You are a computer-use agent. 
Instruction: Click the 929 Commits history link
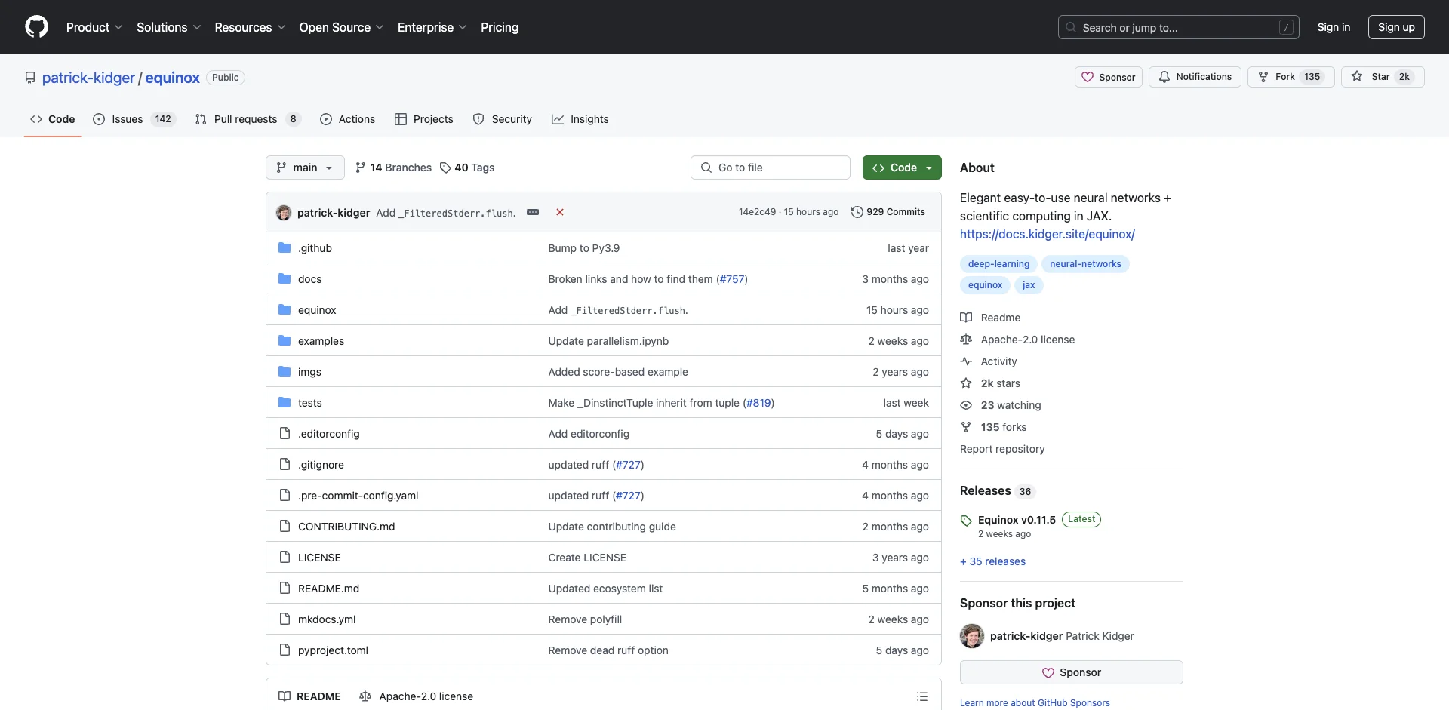click(x=888, y=212)
